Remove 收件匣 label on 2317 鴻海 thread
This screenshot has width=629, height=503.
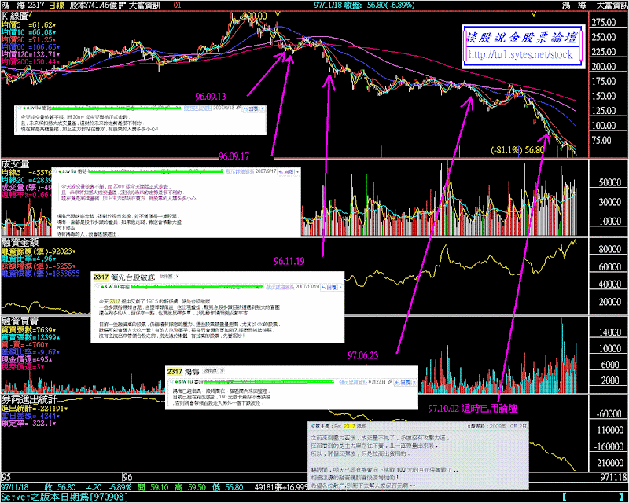[222, 371]
